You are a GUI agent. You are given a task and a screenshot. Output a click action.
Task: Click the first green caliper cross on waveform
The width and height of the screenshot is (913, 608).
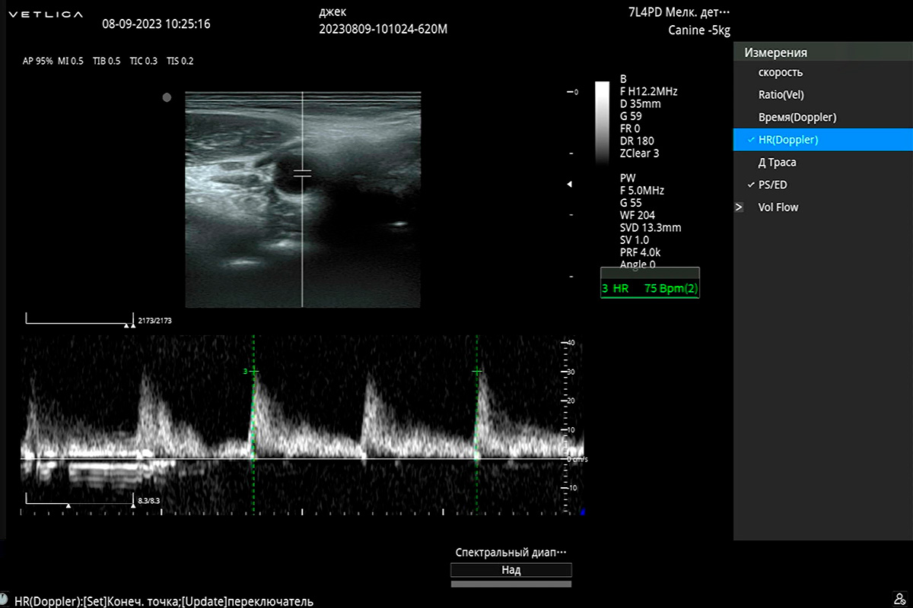[253, 371]
